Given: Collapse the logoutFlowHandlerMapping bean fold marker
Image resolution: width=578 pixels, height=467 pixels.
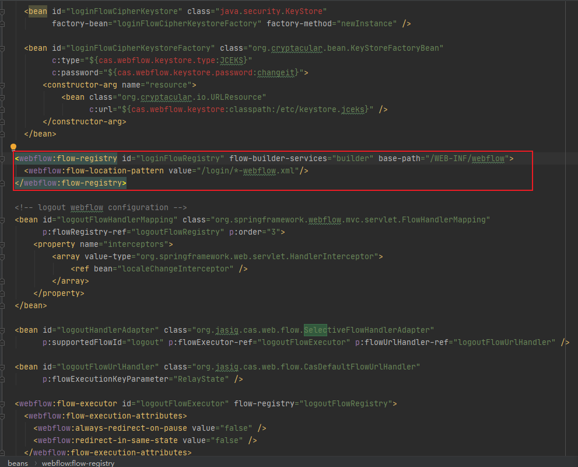Looking at the screenshot, I should click(2, 220).
